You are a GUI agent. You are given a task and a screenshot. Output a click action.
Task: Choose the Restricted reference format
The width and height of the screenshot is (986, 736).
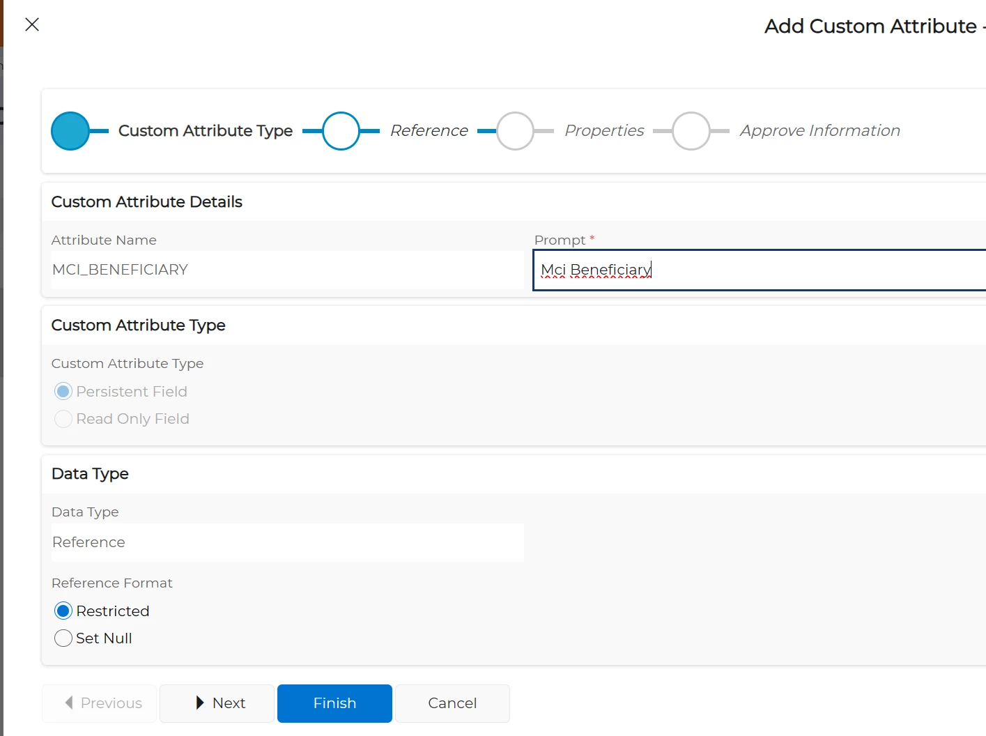[63, 611]
